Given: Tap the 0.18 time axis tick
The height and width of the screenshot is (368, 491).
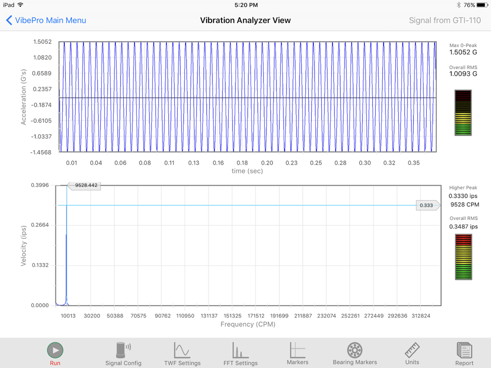Looking at the screenshot, I should pos(242,163).
